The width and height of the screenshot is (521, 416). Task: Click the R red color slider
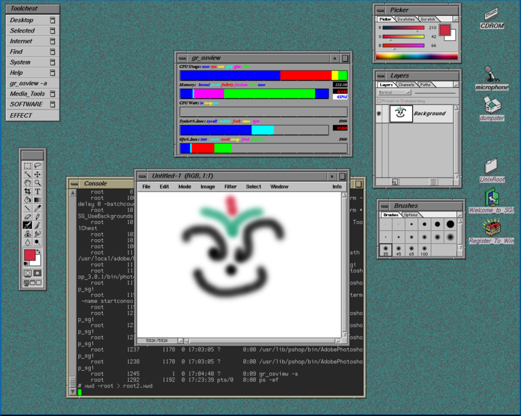(x=403, y=28)
